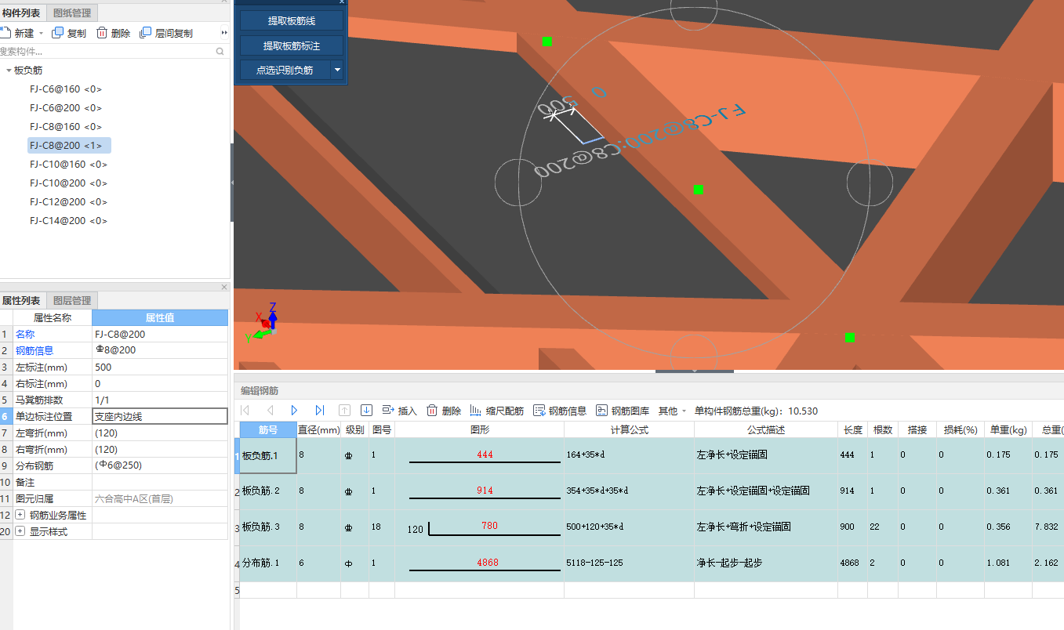Click 点选识别负筋 button
This screenshot has height=630, width=1064.
(285, 70)
